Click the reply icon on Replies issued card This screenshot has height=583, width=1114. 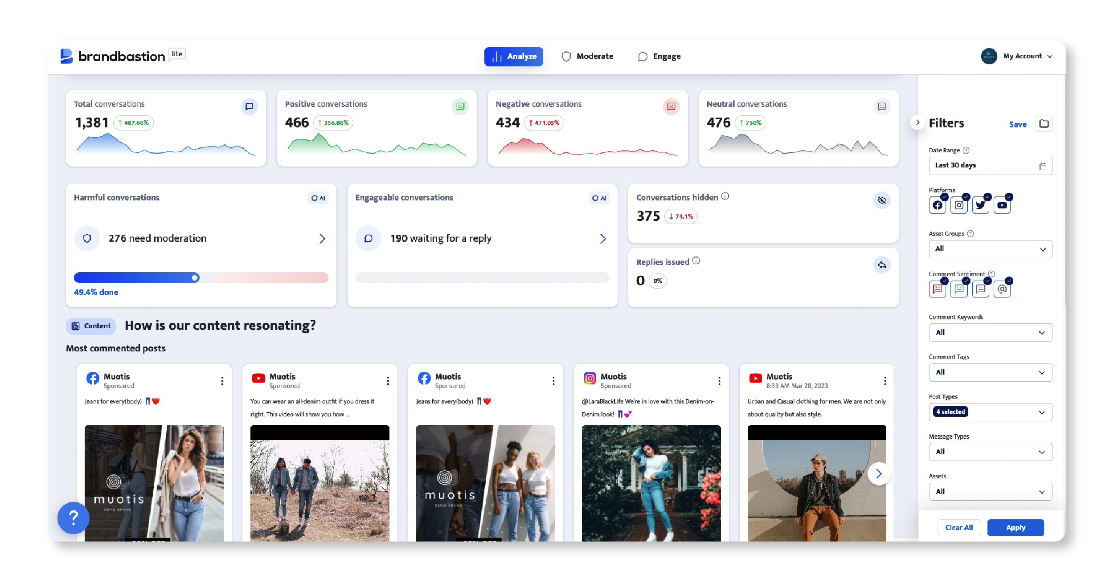[x=882, y=265]
